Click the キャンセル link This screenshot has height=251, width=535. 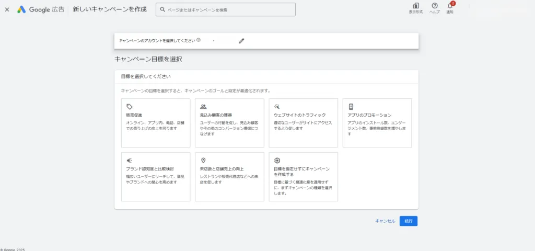tap(385, 221)
